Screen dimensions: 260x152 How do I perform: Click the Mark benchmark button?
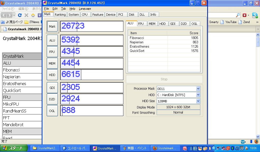click(x=52, y=26)
